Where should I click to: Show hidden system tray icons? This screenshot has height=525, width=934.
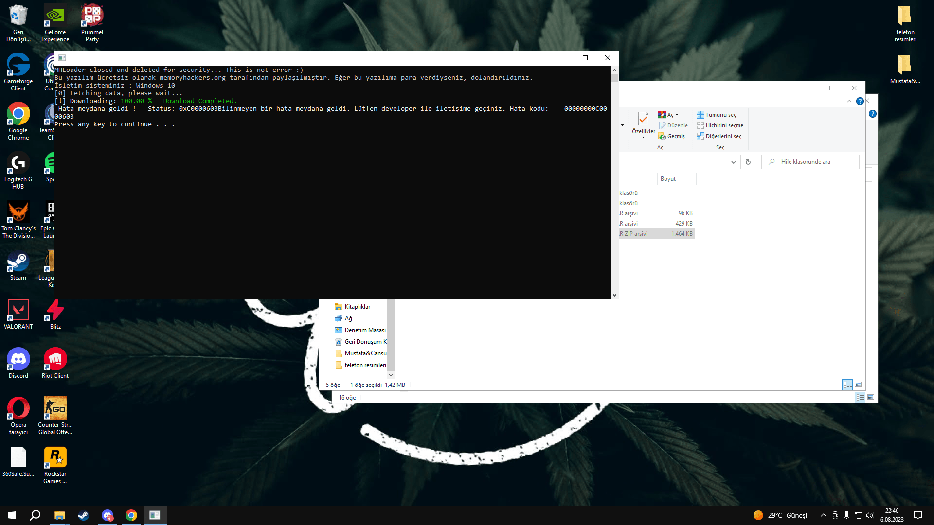823,515
